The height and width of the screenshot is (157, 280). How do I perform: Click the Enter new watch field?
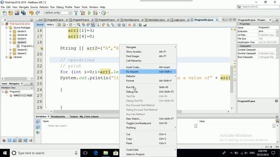coord(57,126)
